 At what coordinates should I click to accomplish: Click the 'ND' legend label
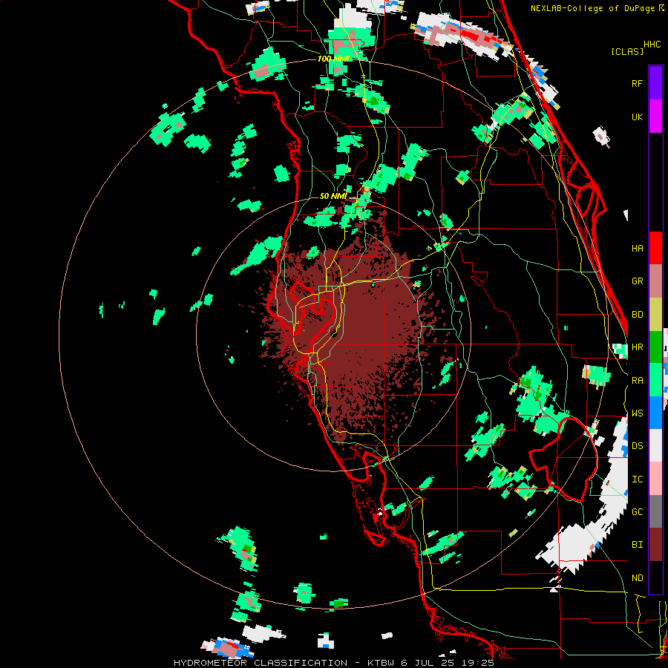pos(637,577)
